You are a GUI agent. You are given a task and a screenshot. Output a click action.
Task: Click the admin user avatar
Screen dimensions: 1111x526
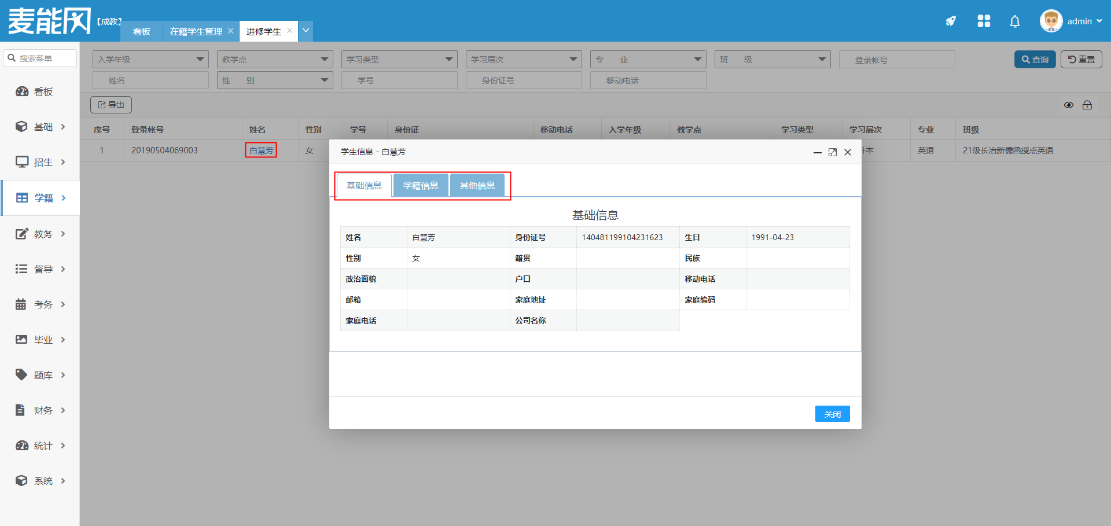[x=1051, y=21]
